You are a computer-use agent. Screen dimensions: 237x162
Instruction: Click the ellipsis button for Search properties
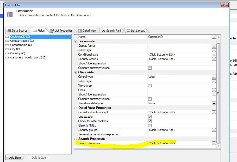pyautogui.click(x=214, y=143)
